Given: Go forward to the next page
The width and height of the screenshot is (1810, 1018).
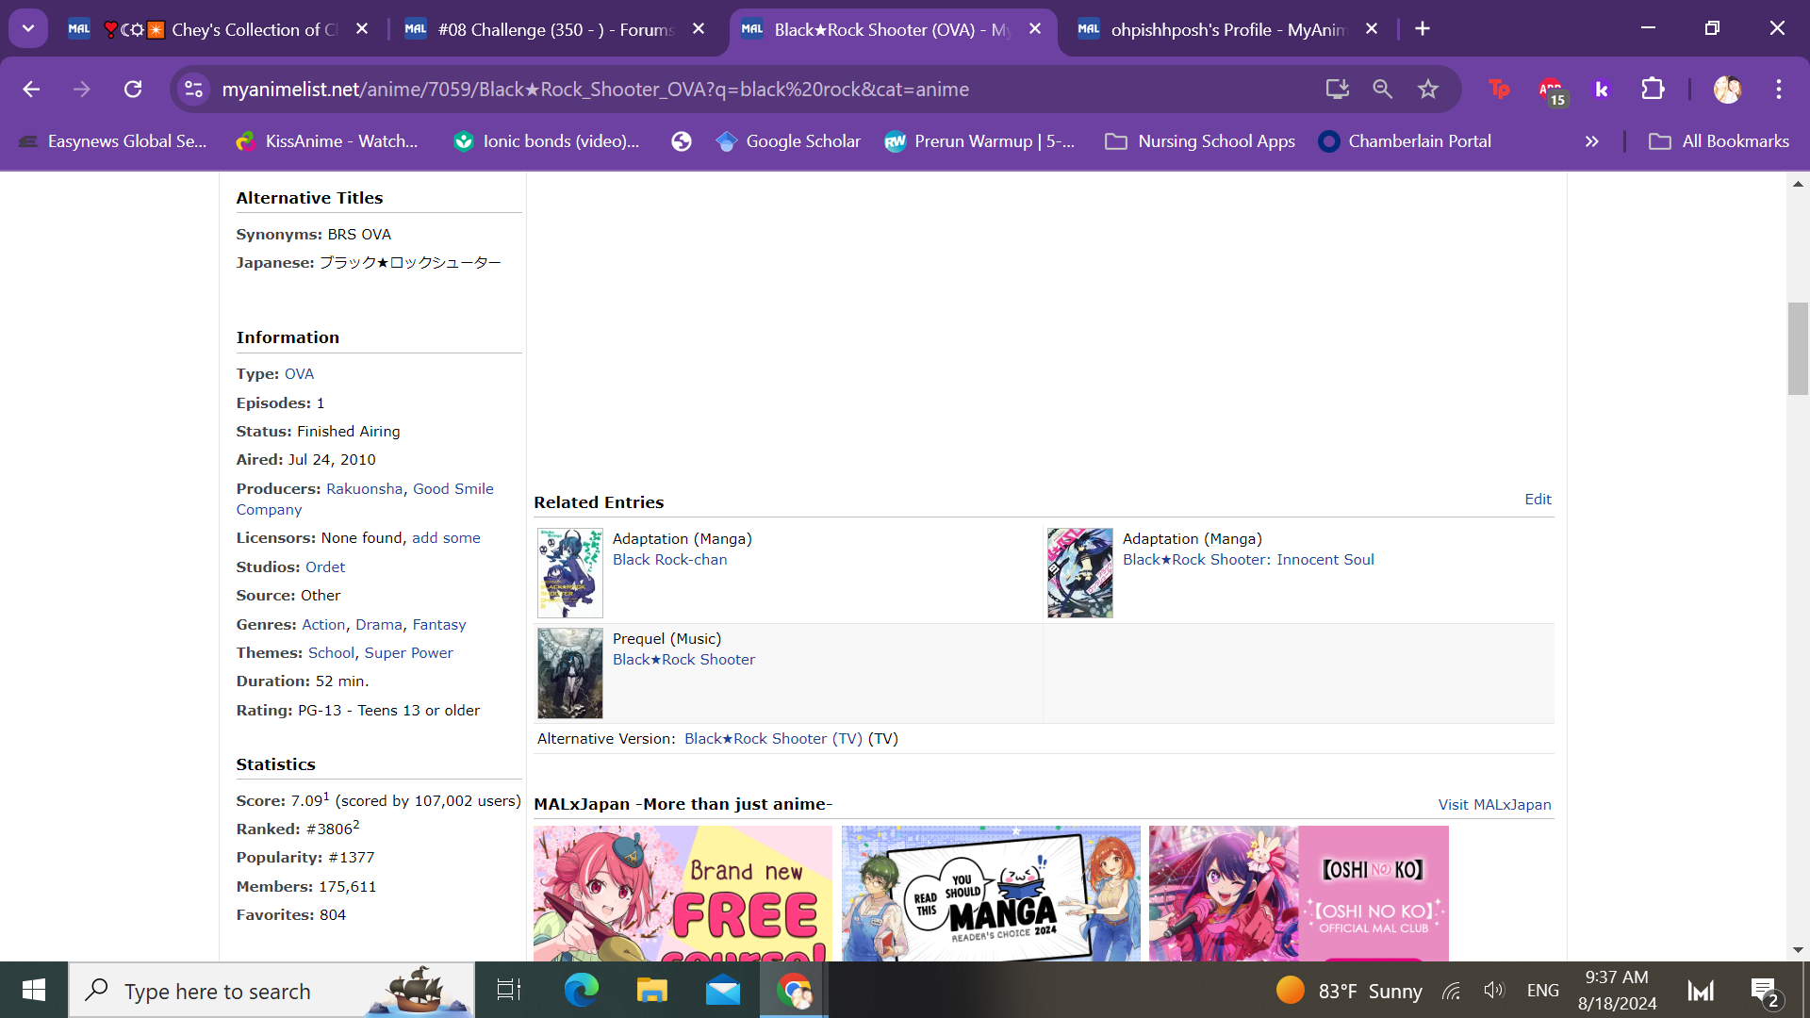Looking at the screenshot, I should point(82,89).
